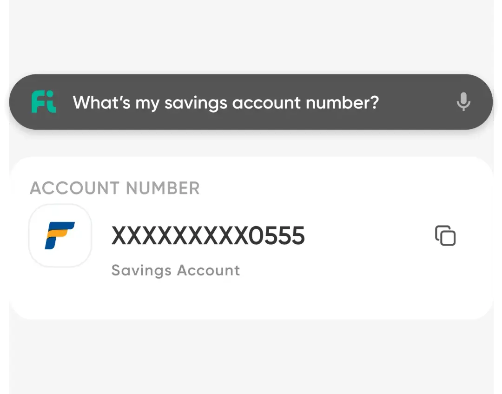
Task: Click the word "What's" in search bar
Action: [101, 102]
